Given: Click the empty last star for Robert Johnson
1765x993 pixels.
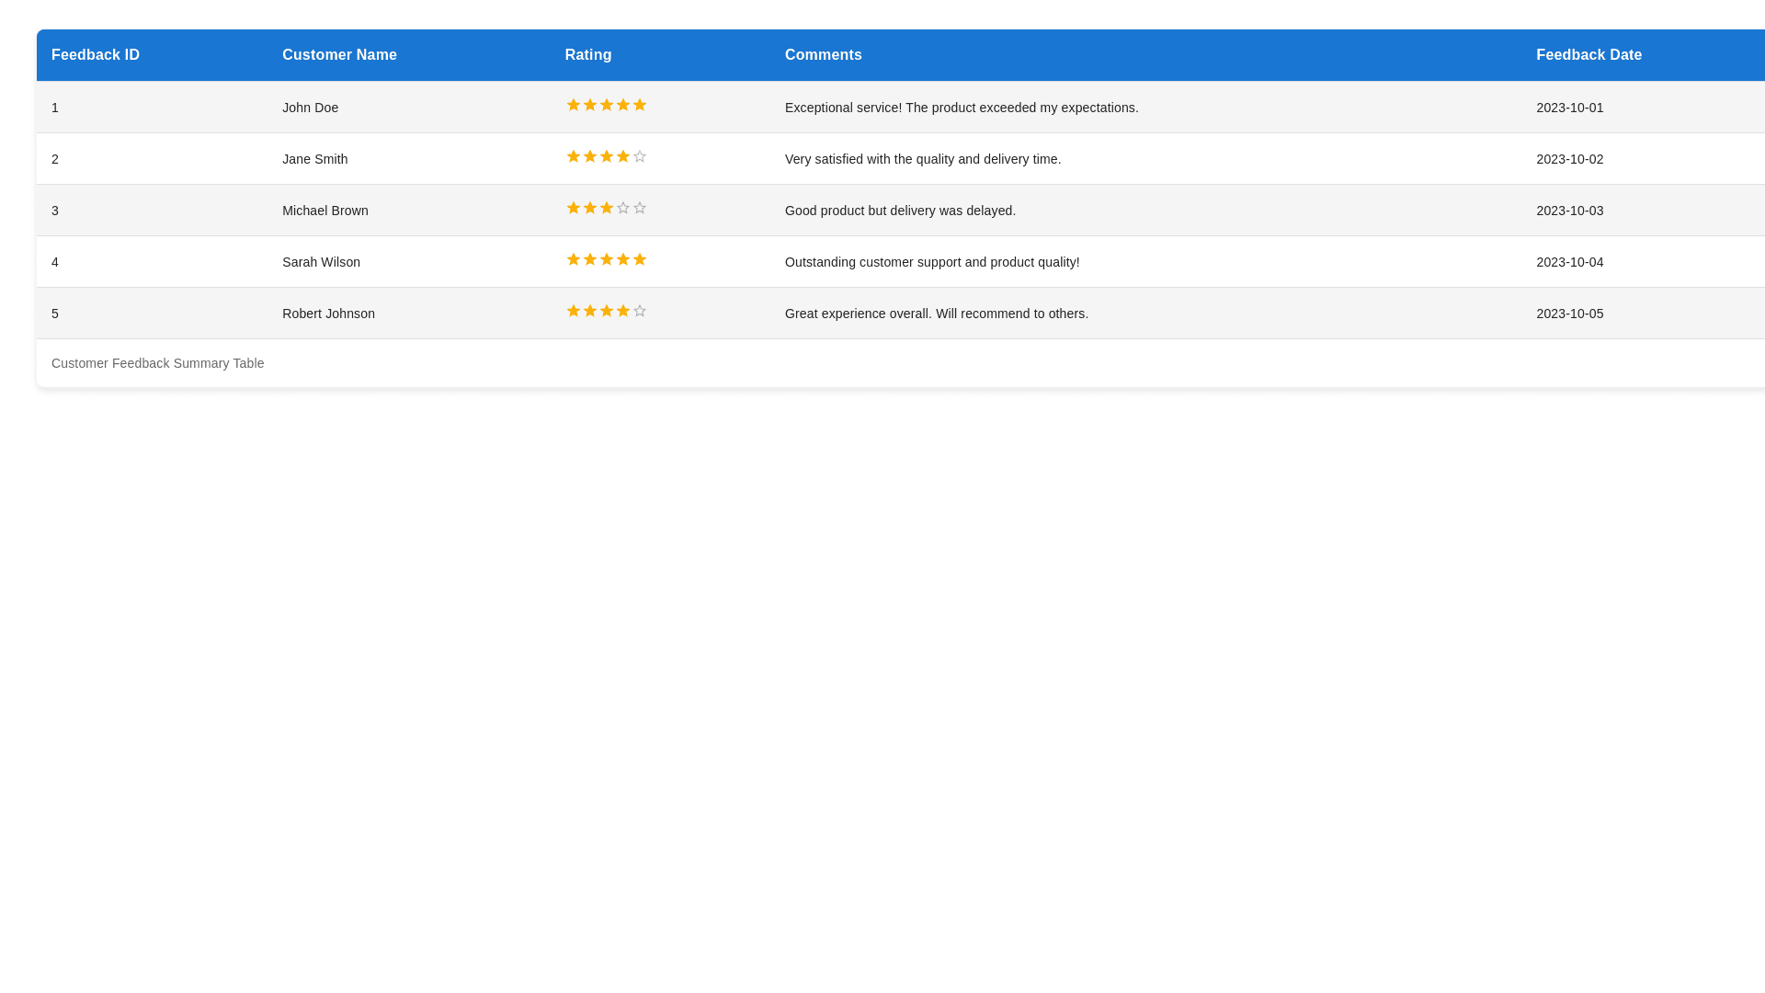Looking at the screenshot, I should pos(640,311).
